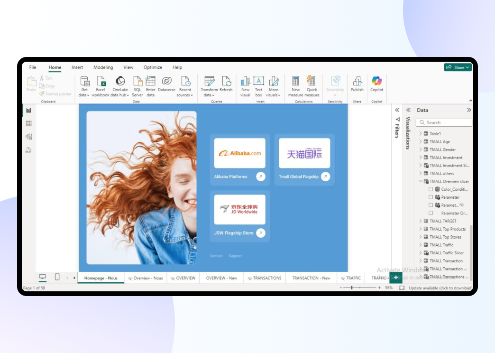Open the View ribbon tab
This screenshot has height=353, width=495.
tap(128, 67)
